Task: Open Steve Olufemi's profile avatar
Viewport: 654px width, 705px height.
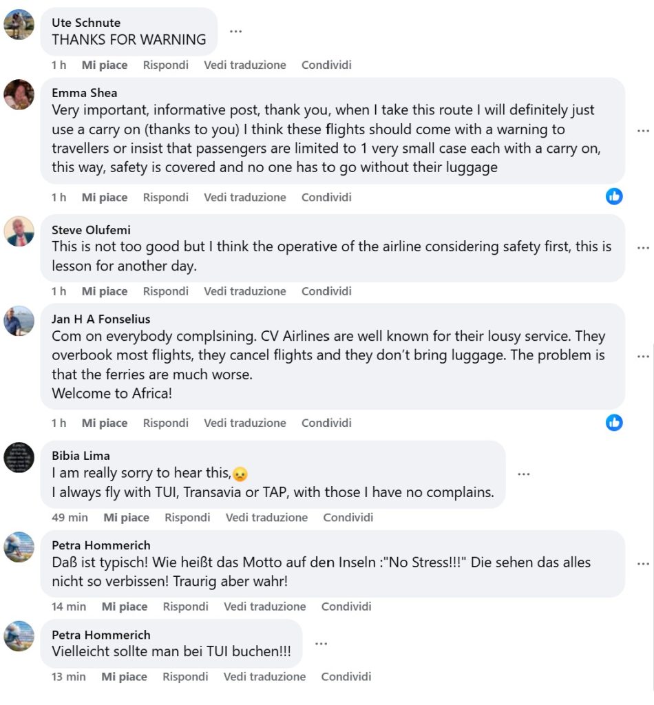Action: 19,231
